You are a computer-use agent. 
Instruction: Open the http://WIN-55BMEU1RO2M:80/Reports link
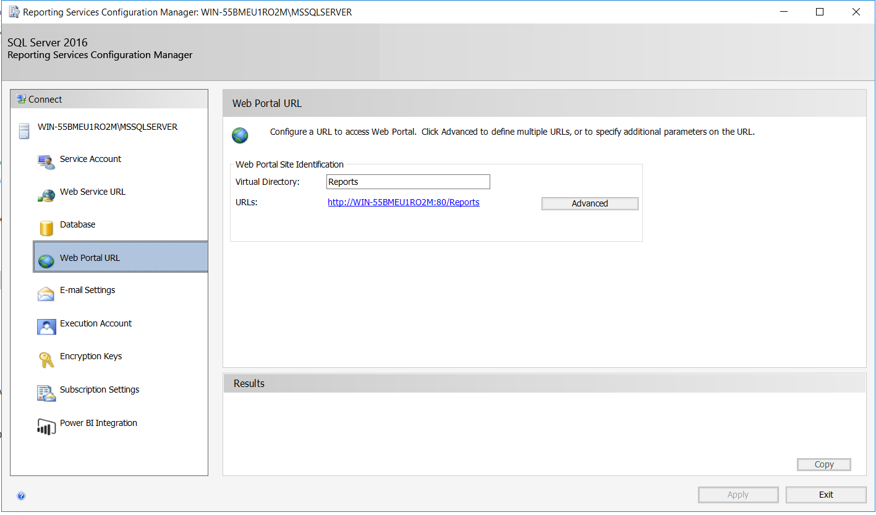(403, 202)
